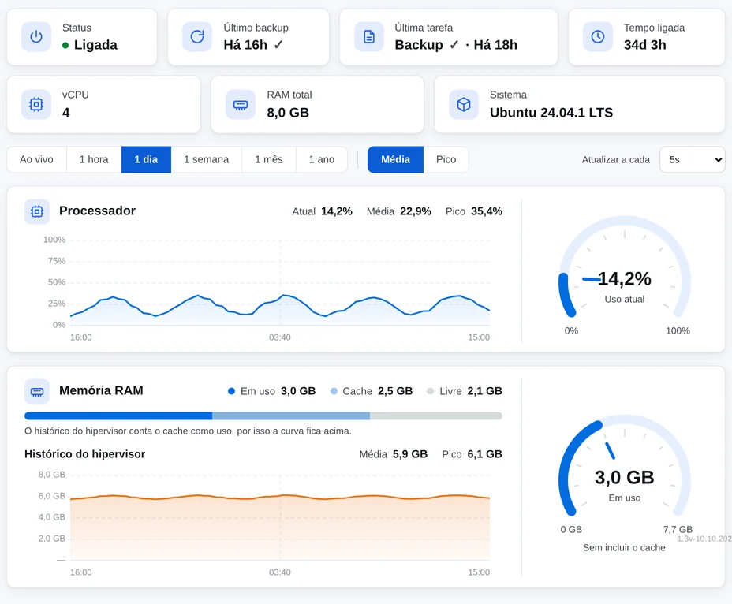The width and height of the screenshot is (732, 604).
Task: Click the Processador Atual 14,2% value
Action: click(x=337, y=211)
